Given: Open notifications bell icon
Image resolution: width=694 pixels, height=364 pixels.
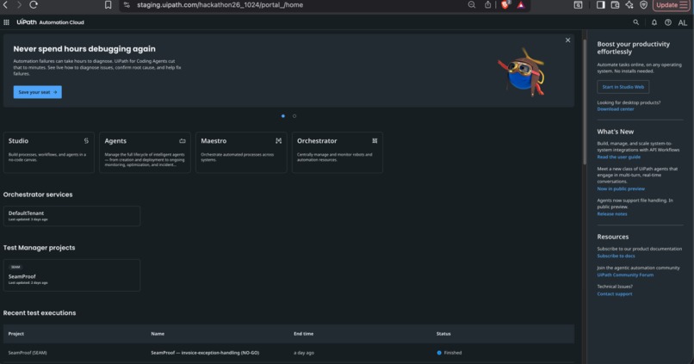Looking at the screenshot, I should pyautogui.click(x=654, y=22).
